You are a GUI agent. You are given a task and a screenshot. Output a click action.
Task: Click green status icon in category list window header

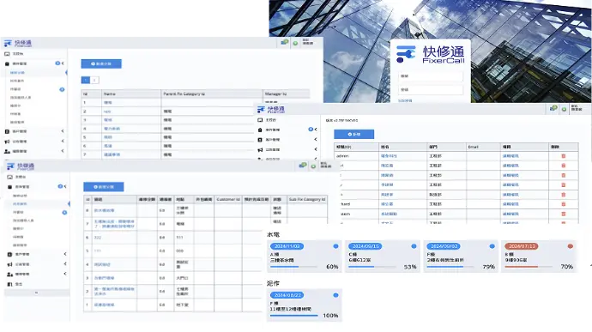pos(295,43)
